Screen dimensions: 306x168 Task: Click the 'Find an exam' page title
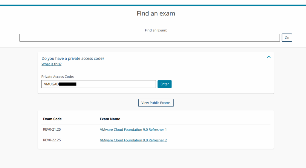156,13
